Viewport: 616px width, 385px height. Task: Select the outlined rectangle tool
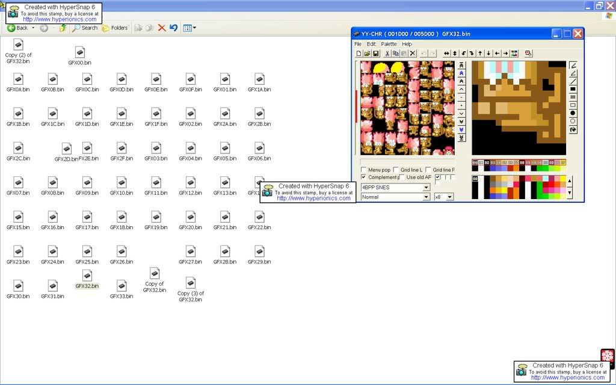573,105
